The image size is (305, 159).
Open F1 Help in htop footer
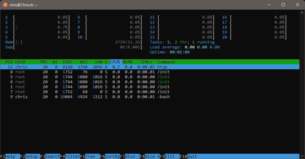[10, 156]
